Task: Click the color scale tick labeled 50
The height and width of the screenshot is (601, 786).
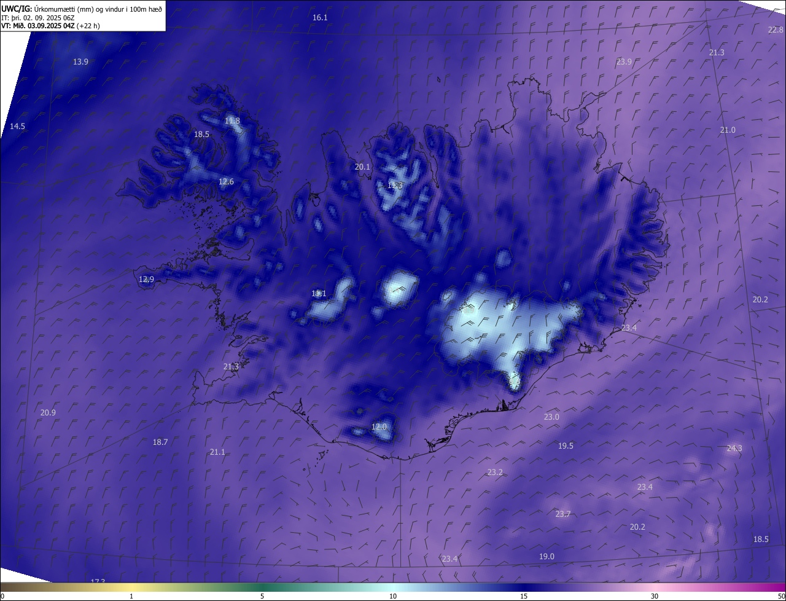Action: (781, 596)
